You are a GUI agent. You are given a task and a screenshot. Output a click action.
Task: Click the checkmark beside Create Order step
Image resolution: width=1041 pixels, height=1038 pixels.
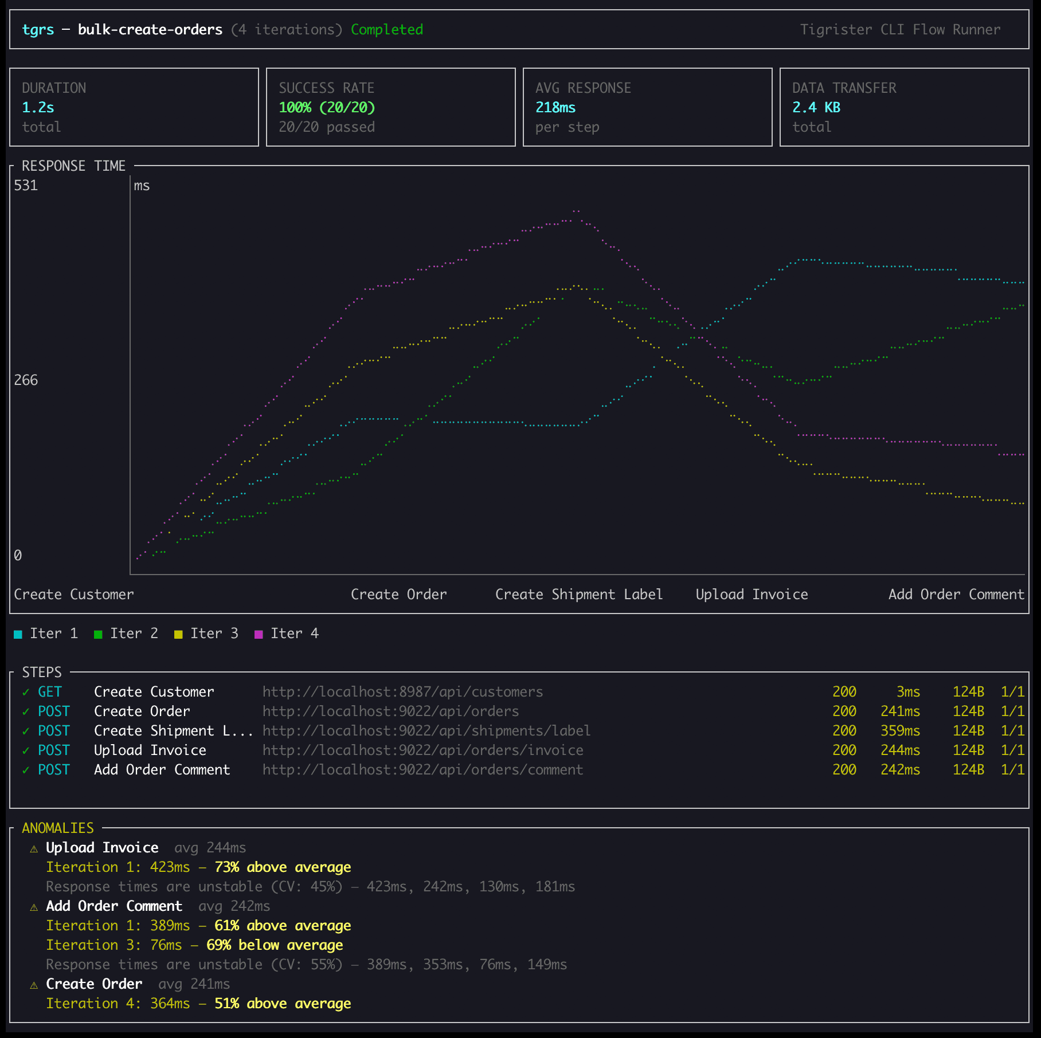25,711
